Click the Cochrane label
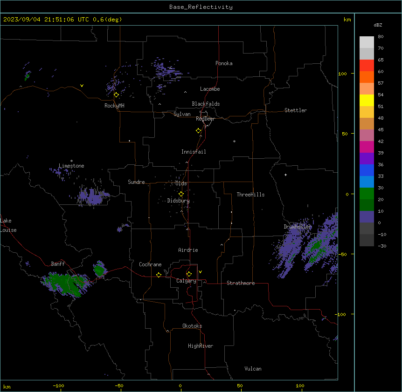Viewport: 402px width, 392px height. (x=150, y=264)
